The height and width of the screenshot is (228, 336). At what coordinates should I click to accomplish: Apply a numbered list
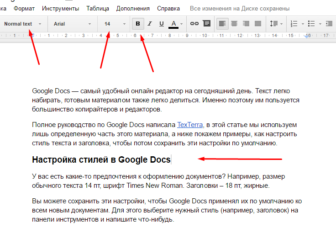294,24
